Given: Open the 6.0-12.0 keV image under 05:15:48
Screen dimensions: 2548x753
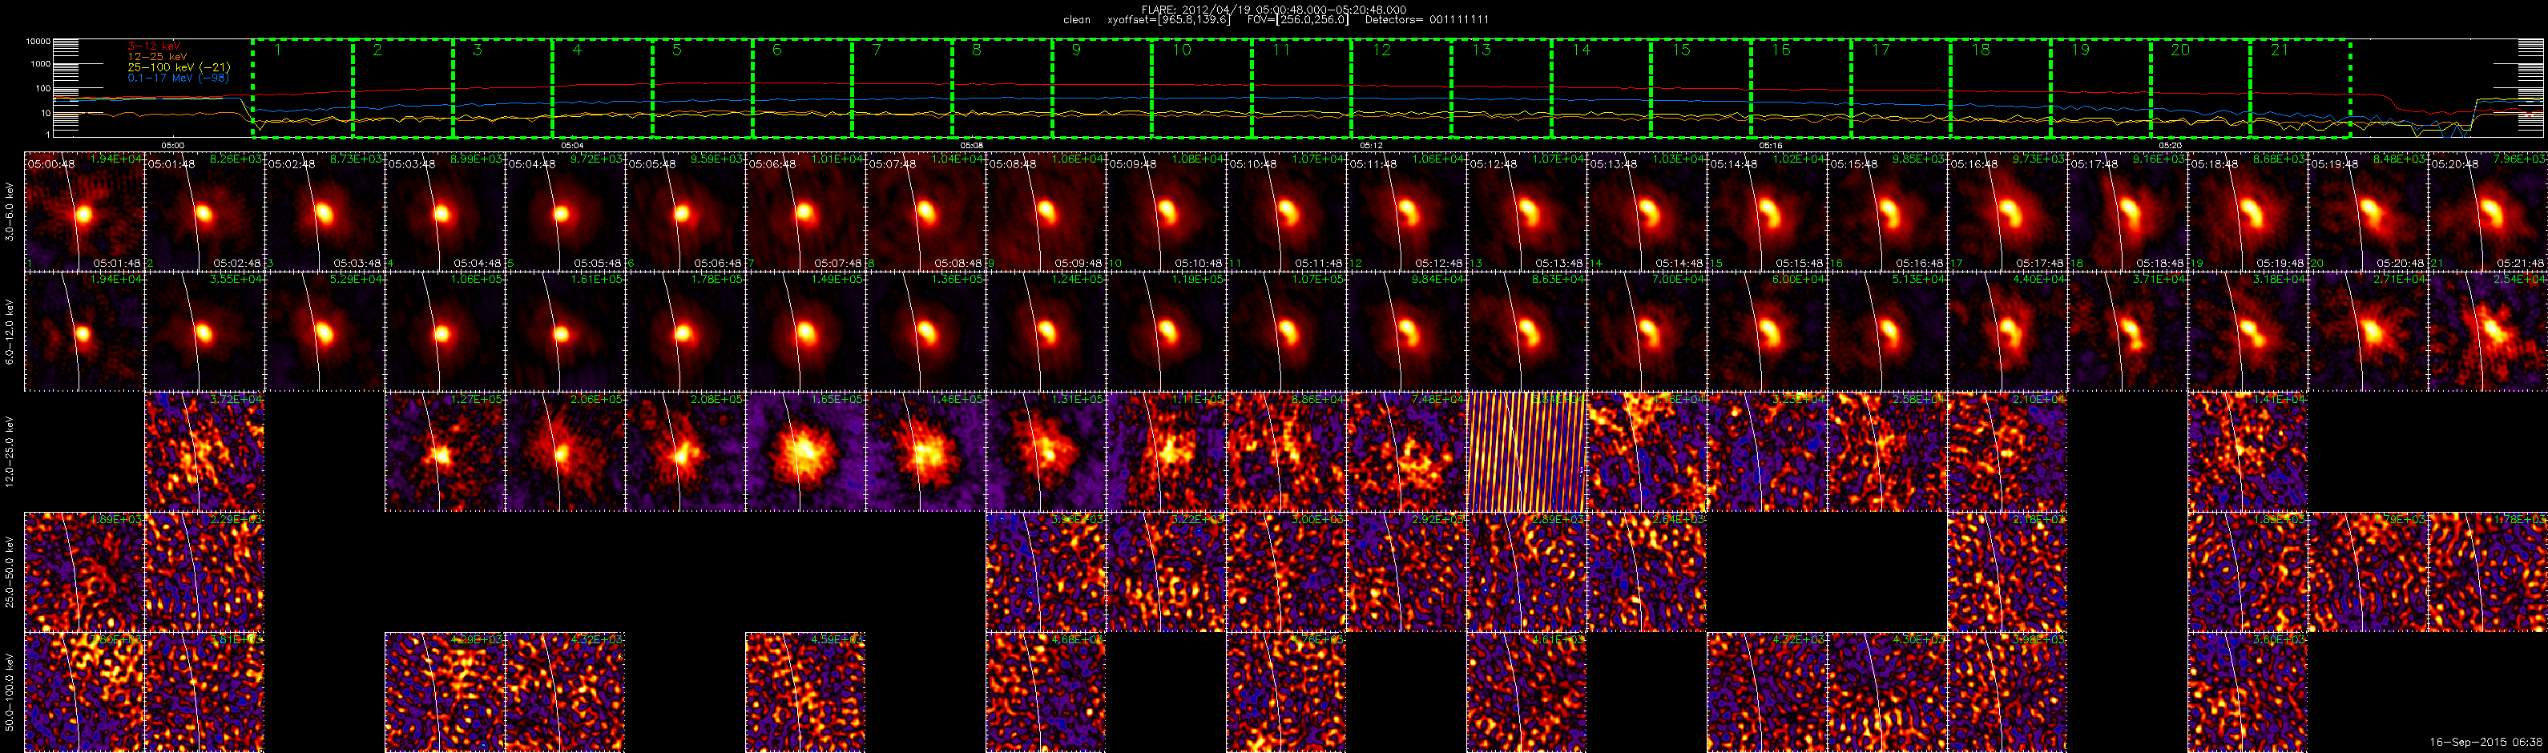Looking at the screenshot, I should [x=1887, y=332].
